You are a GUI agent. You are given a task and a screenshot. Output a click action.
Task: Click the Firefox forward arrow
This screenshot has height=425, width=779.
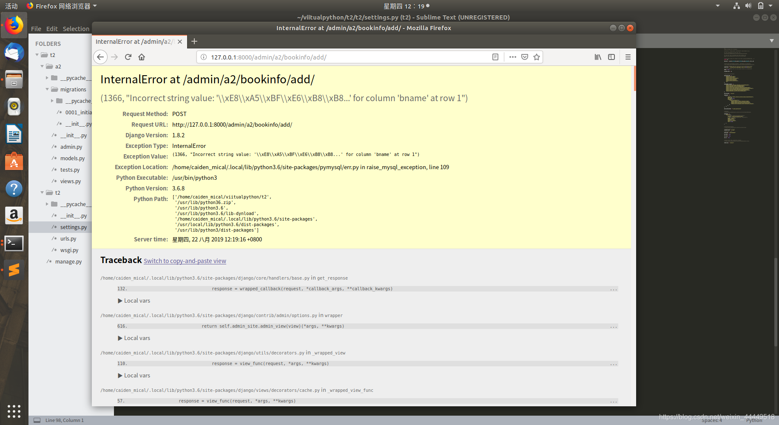point(114,57)
